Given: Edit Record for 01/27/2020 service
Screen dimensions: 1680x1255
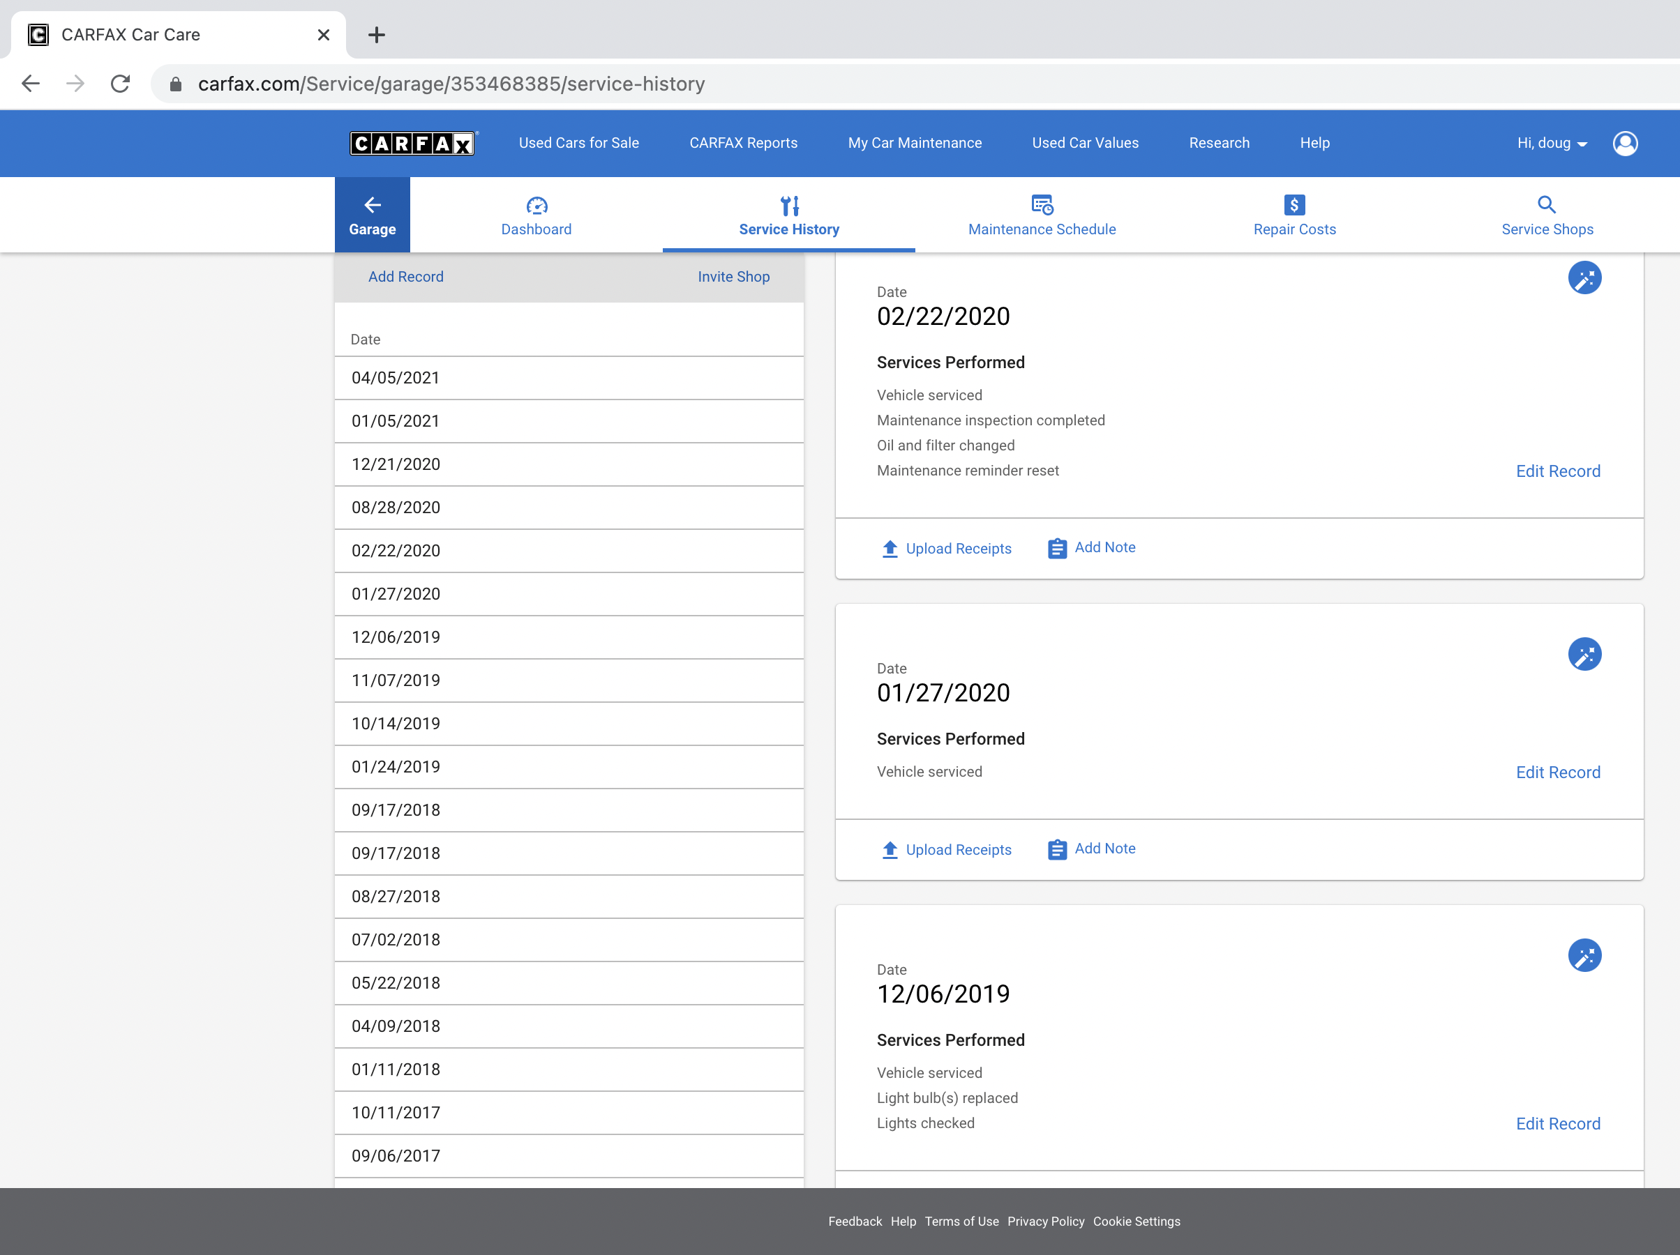Looking at the screenshot, I should [x=1557, y=772].
